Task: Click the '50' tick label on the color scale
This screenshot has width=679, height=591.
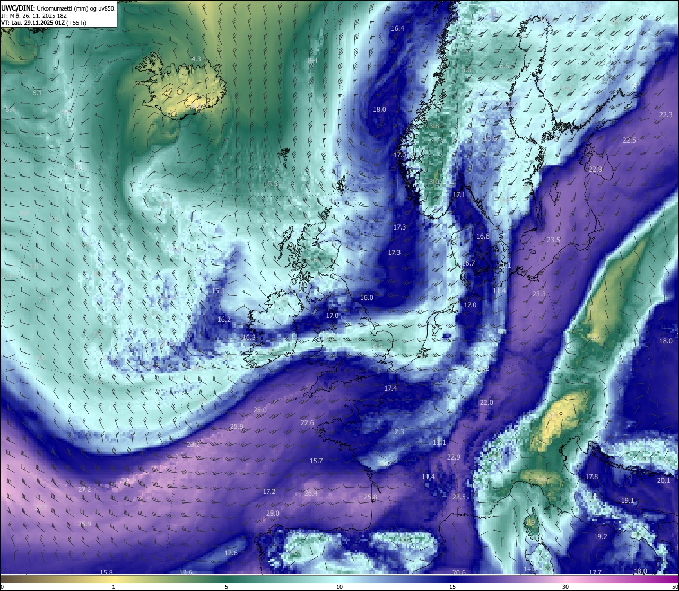Action: point(675,587)
